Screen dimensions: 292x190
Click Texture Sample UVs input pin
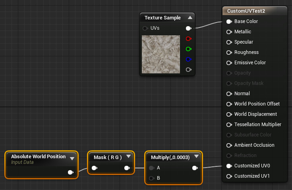(x=145, y=29)
